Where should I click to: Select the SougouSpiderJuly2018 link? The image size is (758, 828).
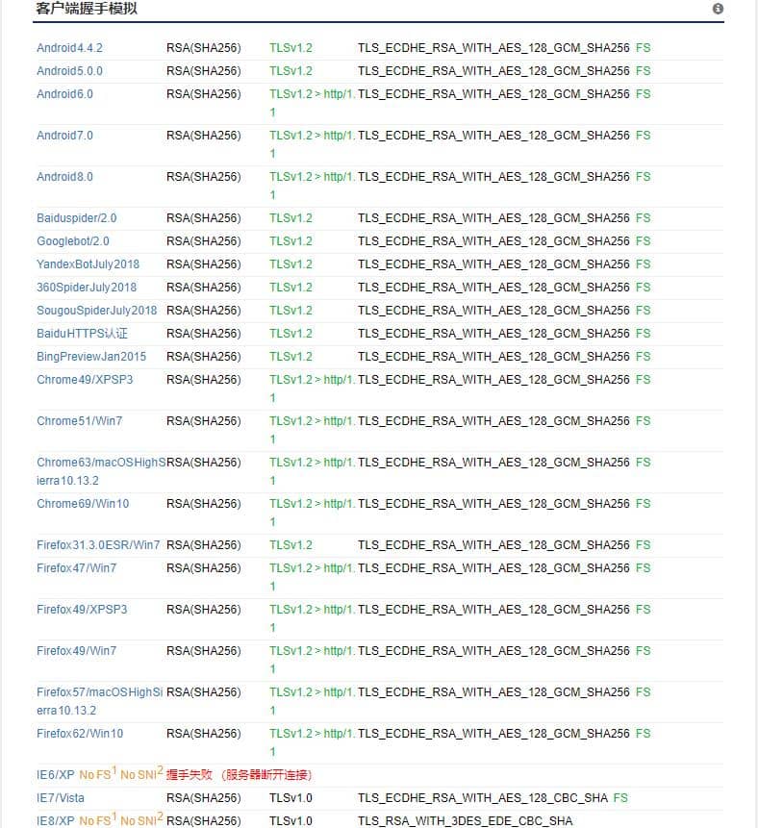96,311
